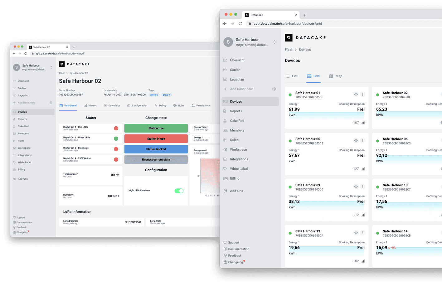Click the blue Station booked button
Screen dimensions: 442x286
156,149
